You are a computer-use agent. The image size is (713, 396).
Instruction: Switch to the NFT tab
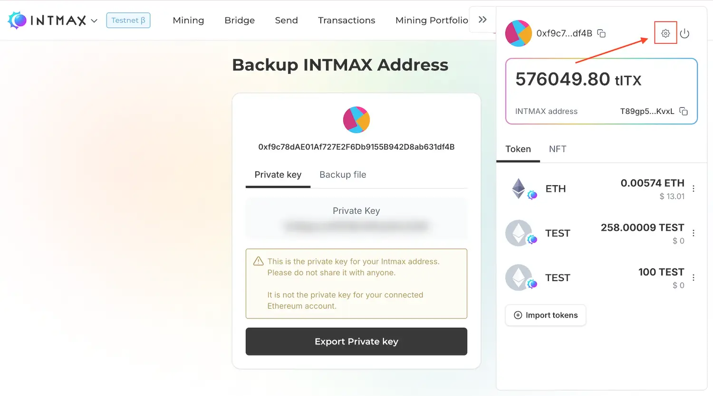tap(557, 149)
